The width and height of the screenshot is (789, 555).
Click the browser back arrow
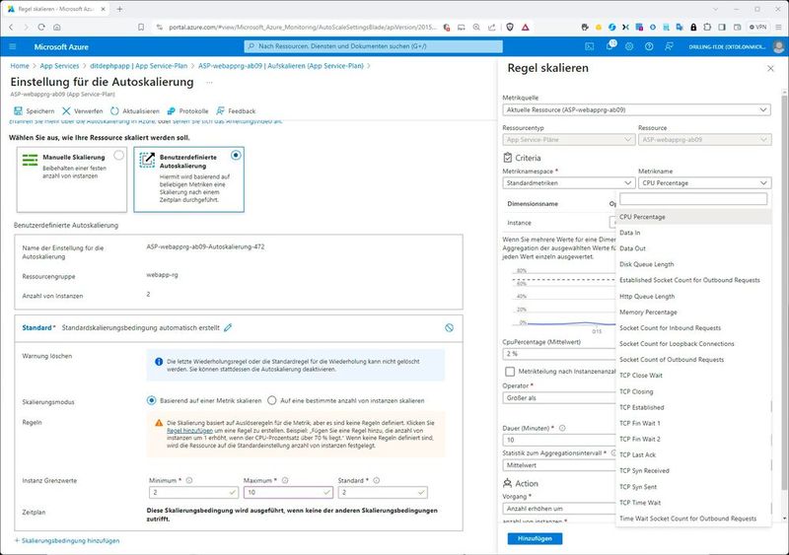coord(12,28)
